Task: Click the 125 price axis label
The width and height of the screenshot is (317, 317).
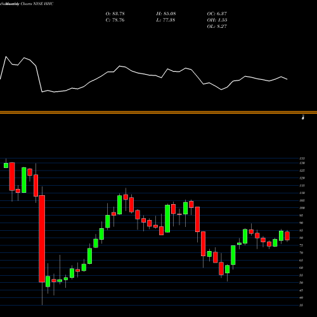Action: (x=302, y=171)
